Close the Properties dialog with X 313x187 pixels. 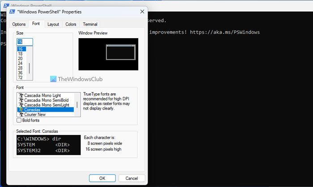click(x=142, y=12)
